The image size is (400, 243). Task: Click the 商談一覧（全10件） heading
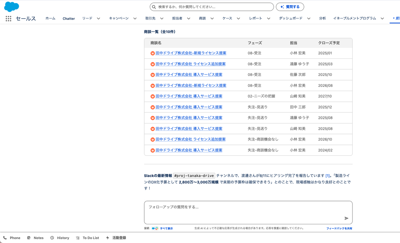(160, 32)
